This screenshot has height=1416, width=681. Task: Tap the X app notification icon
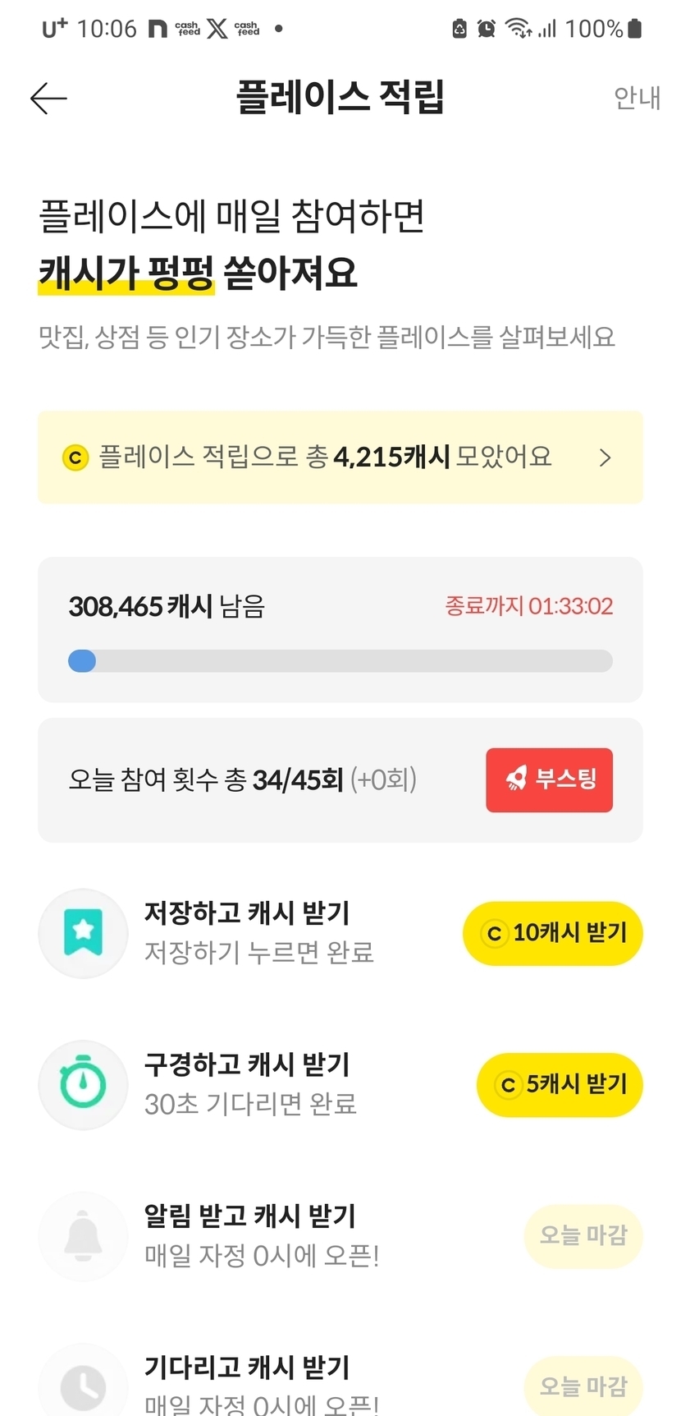point(217,29)
